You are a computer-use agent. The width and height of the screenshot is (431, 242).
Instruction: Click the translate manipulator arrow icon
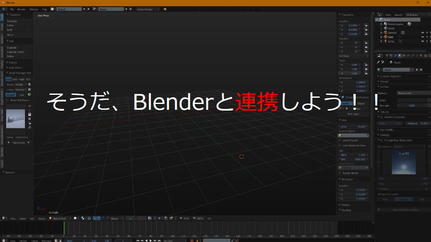99,218
